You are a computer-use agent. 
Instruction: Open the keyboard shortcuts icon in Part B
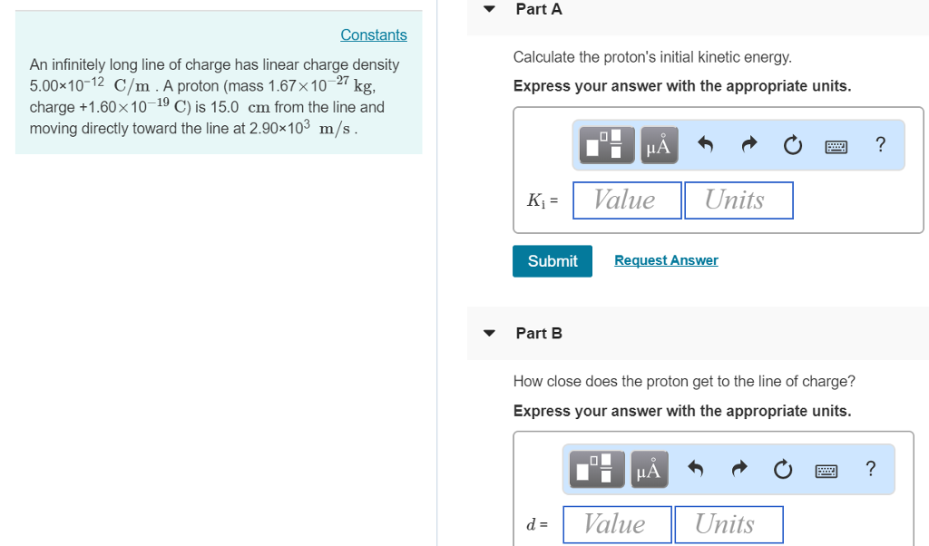(x=826, y=469)
